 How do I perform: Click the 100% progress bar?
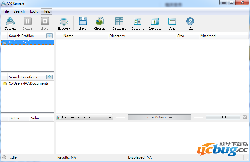pyautogui.click(x=223, y=117)
